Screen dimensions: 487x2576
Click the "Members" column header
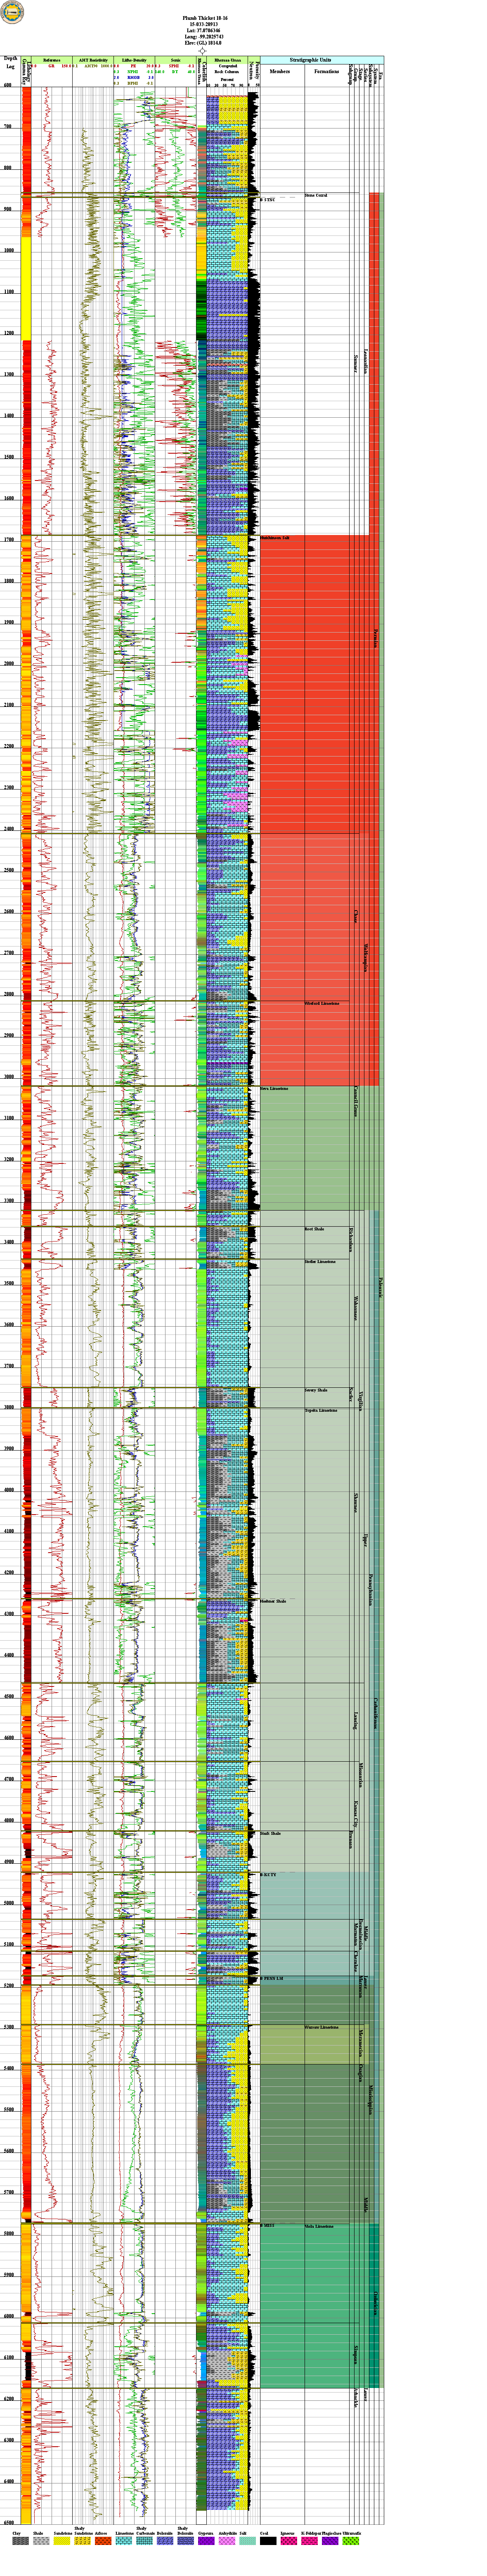[280, 72]
